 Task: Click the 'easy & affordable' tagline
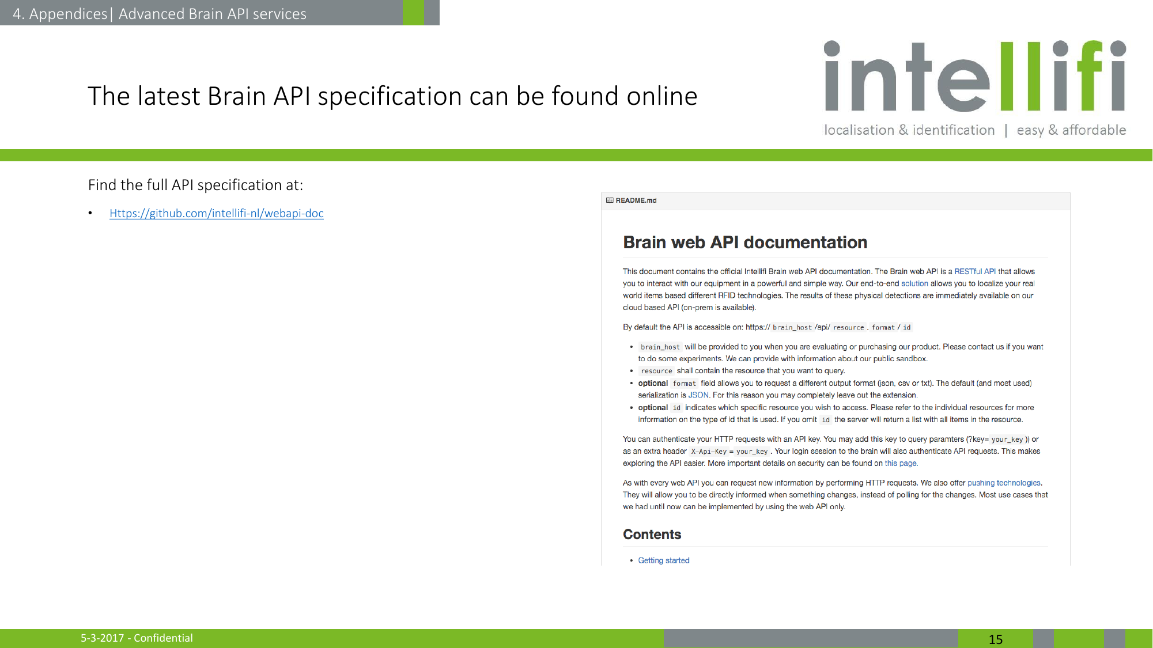tap(1071, 130)
